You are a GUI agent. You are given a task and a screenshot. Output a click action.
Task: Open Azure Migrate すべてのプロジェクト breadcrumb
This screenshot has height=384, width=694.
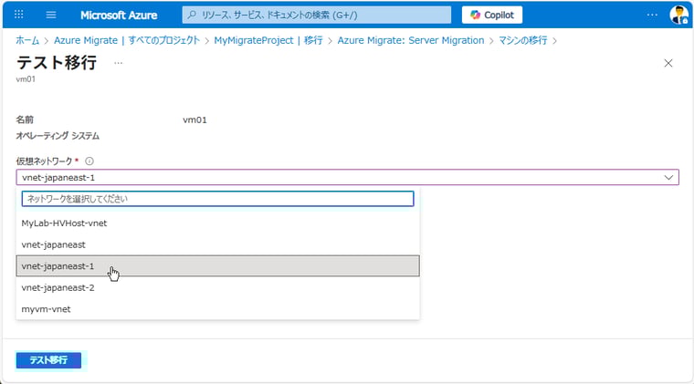[x=127, y=40]
